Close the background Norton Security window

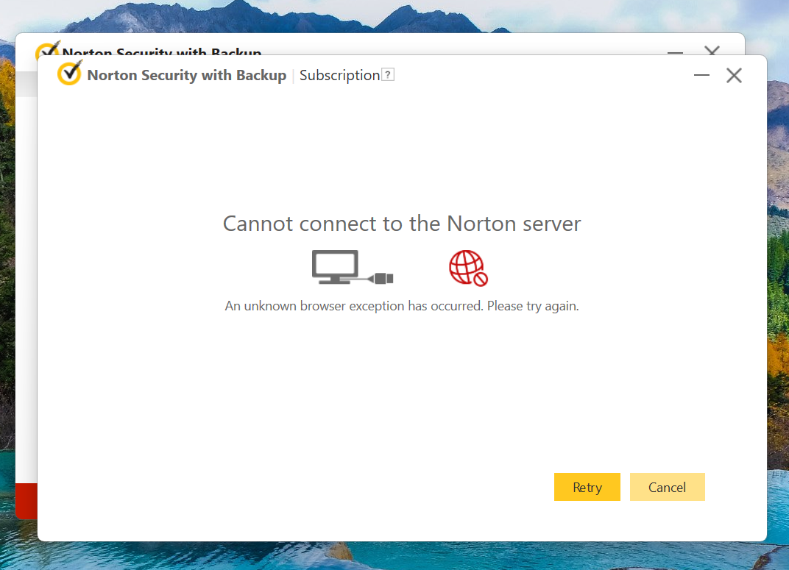[712, 50]
